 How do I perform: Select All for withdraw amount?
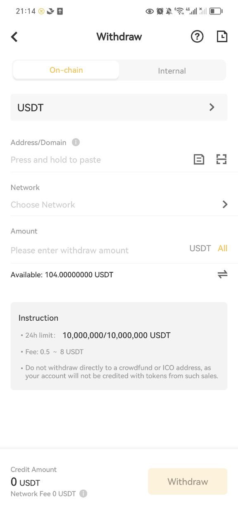pyautogui.click(x=222, y=248)
